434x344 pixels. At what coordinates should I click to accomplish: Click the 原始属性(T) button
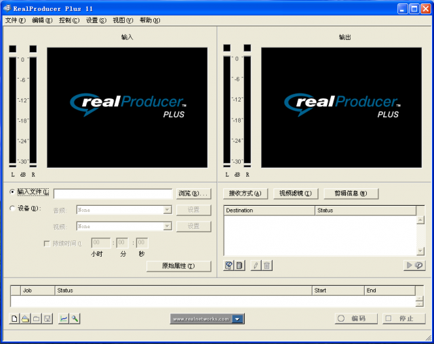(178, 266)
